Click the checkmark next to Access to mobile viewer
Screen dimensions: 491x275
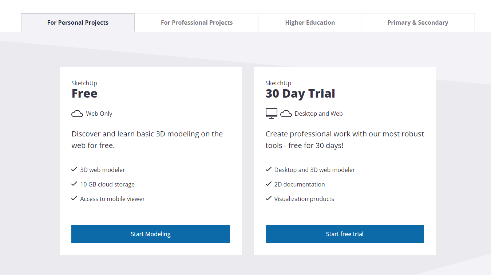click(74, 198)
